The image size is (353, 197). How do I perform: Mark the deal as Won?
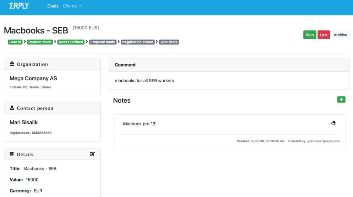(310, 35)
